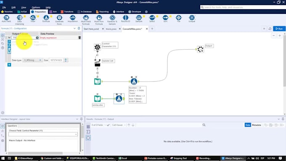Click the Size value stepper arrows
The height and width of the screenshot is (161, 286).
click(x=66, y=60)
